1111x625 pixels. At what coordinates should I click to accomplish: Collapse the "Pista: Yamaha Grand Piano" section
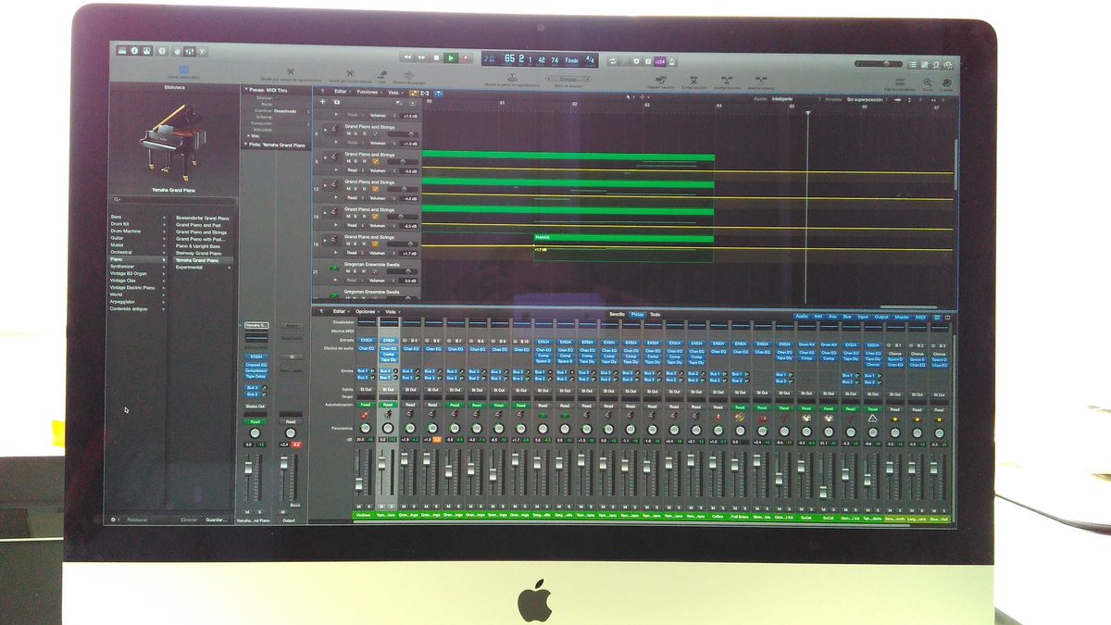click(245, 144)
